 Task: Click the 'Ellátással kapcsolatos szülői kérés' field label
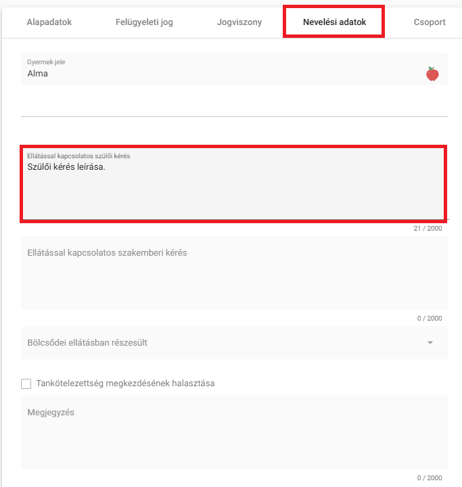coord(78,156)
